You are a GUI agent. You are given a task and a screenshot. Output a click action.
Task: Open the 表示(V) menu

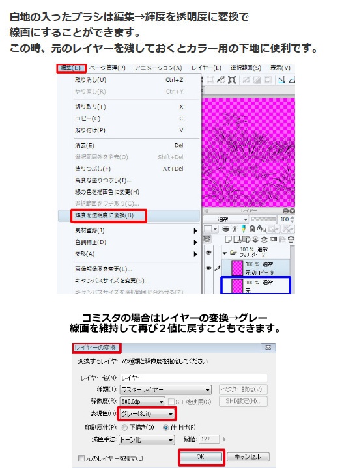[x=280, y=68]
